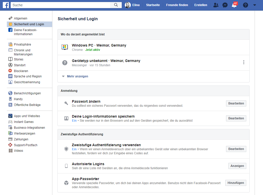
Task: Open Messenger icon in top bar
Action: [225, 5]
